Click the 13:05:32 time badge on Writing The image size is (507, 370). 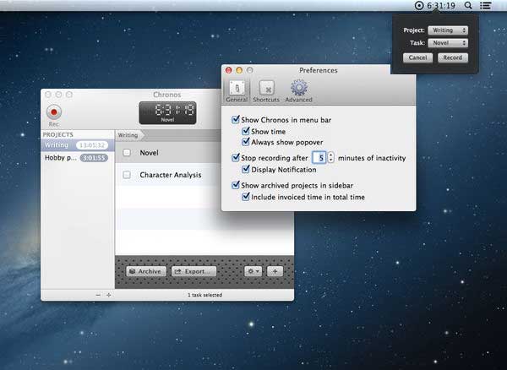(x=92, y=145)
